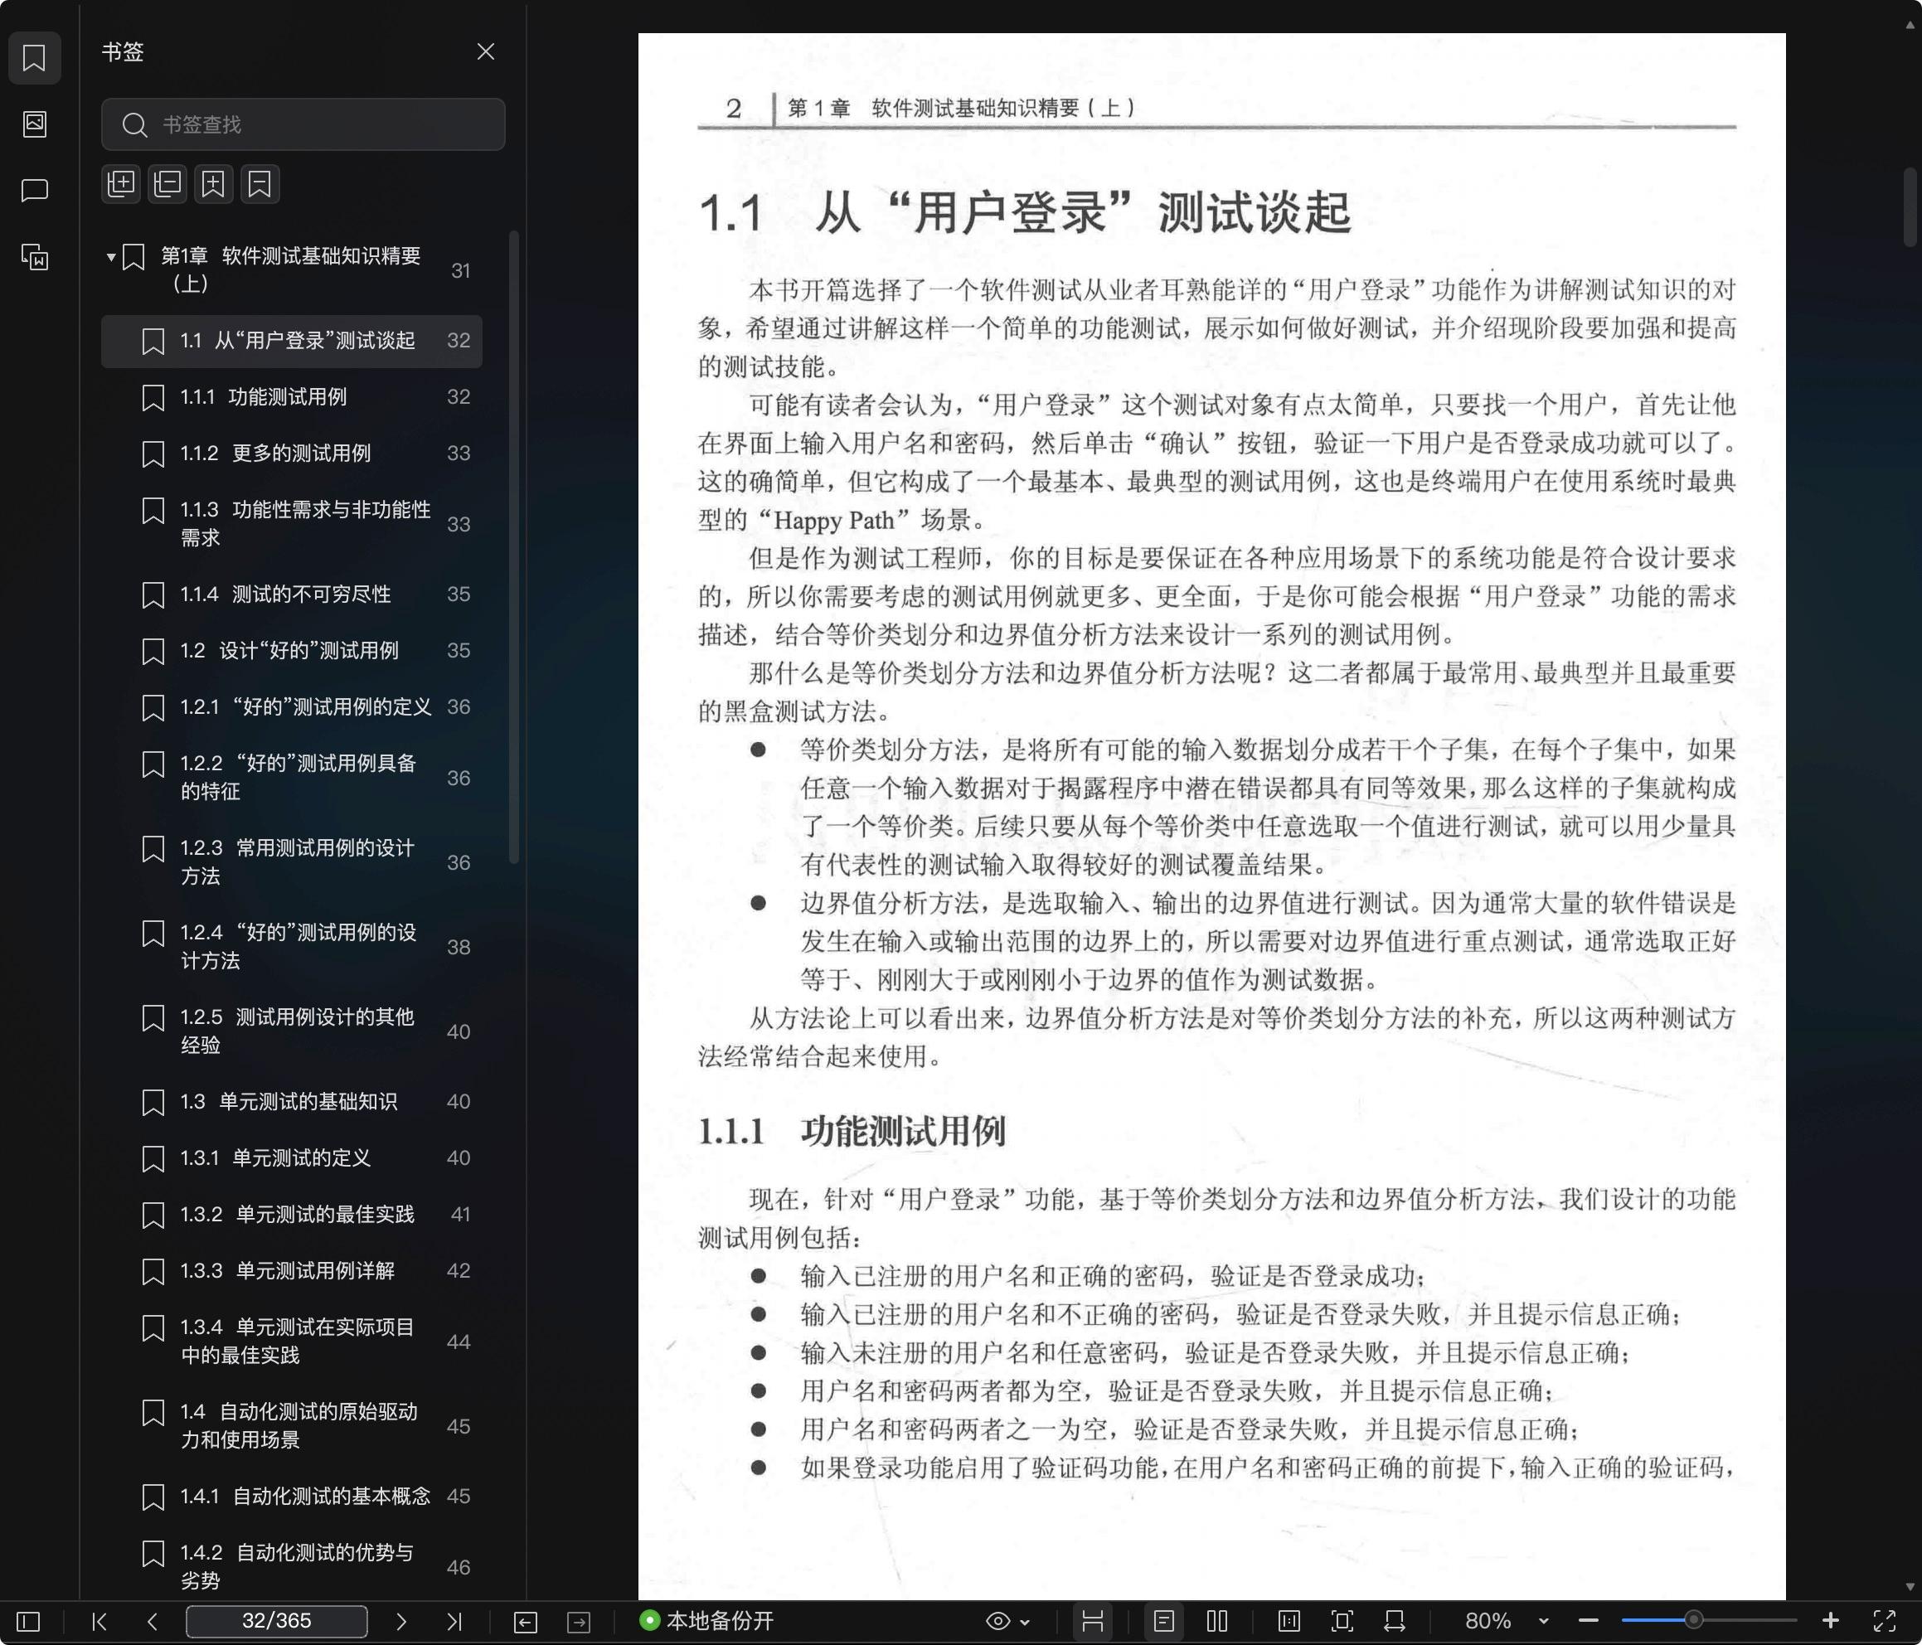The height and width of the screenshot is (1645, 1922).
Task: Collapse all bookmarks button
Action: [167, 184]
